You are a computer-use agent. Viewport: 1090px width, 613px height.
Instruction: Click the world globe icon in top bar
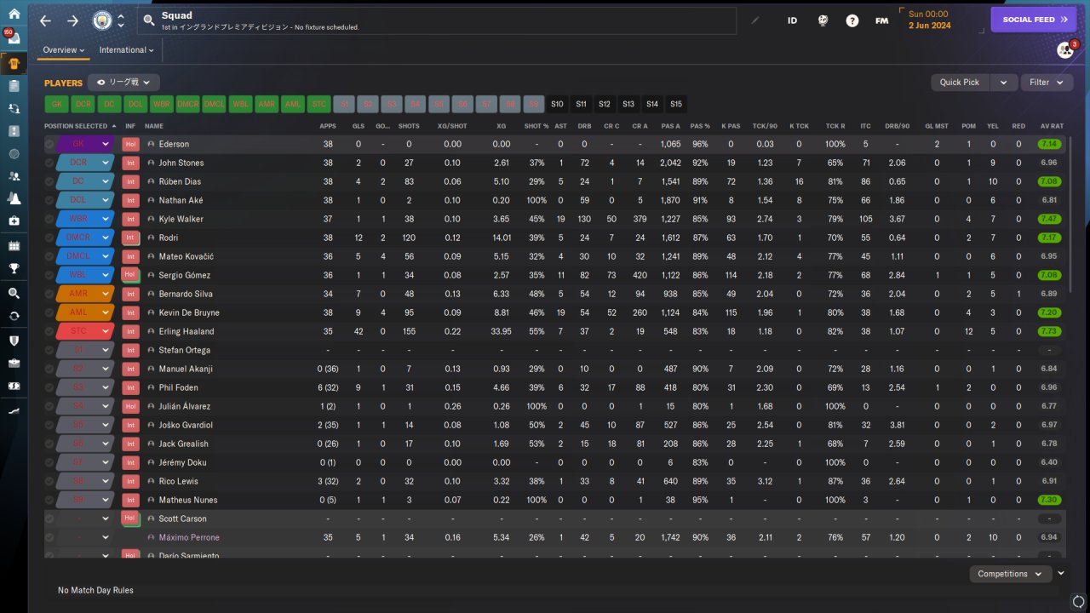point(823,20)
